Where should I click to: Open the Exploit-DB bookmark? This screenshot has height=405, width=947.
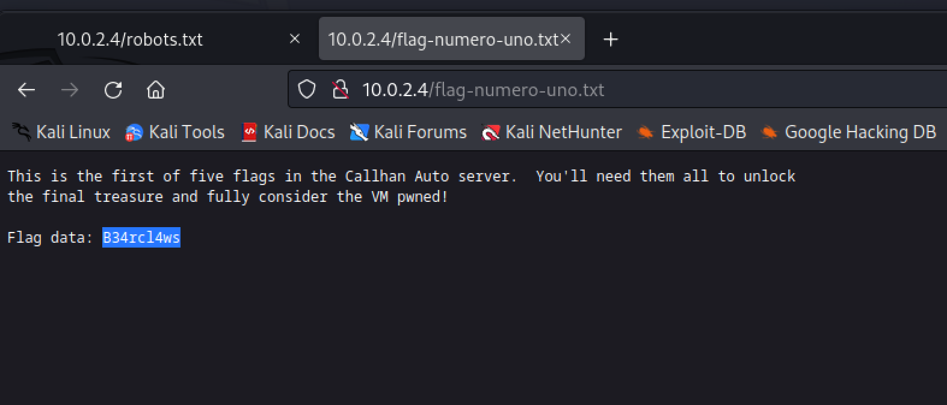coord(691,132)
